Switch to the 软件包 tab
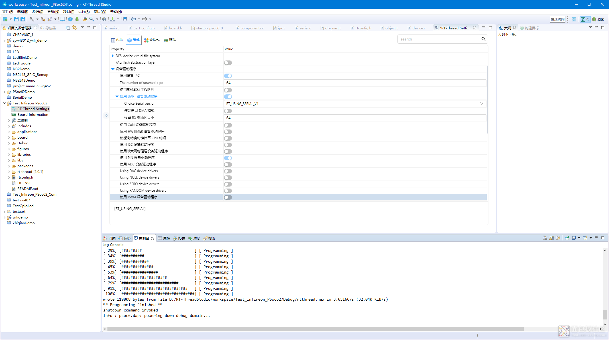Screen dimensions: 609x340 coord(152,40)
